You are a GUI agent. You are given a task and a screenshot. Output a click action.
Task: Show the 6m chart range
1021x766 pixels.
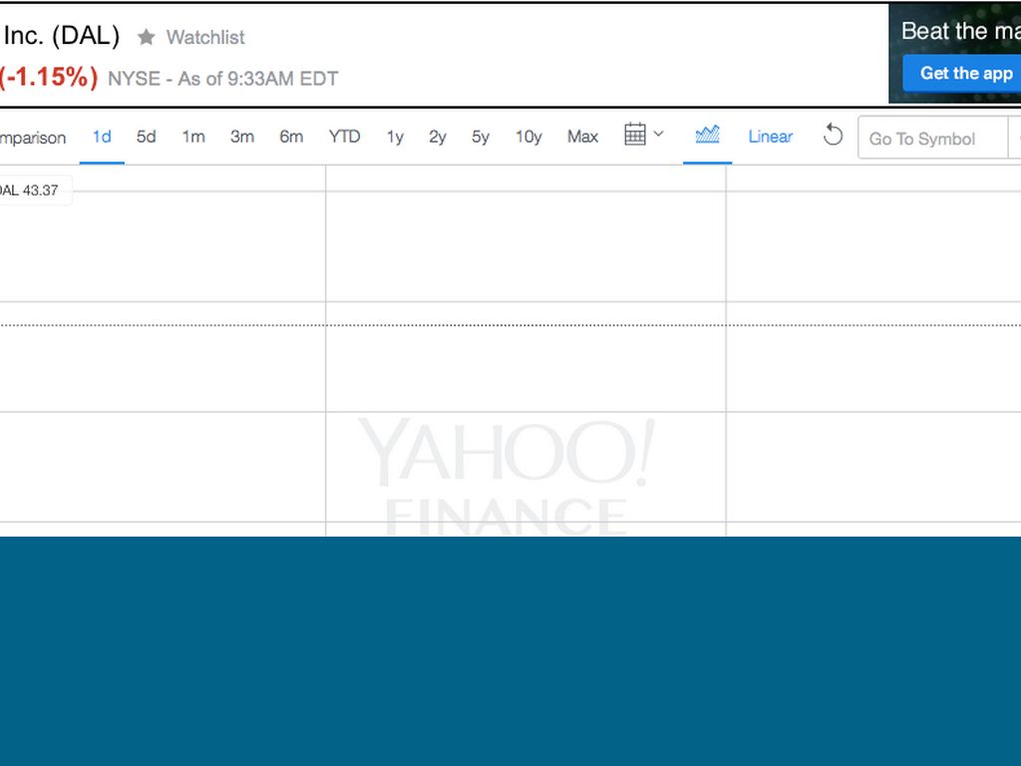291,137
